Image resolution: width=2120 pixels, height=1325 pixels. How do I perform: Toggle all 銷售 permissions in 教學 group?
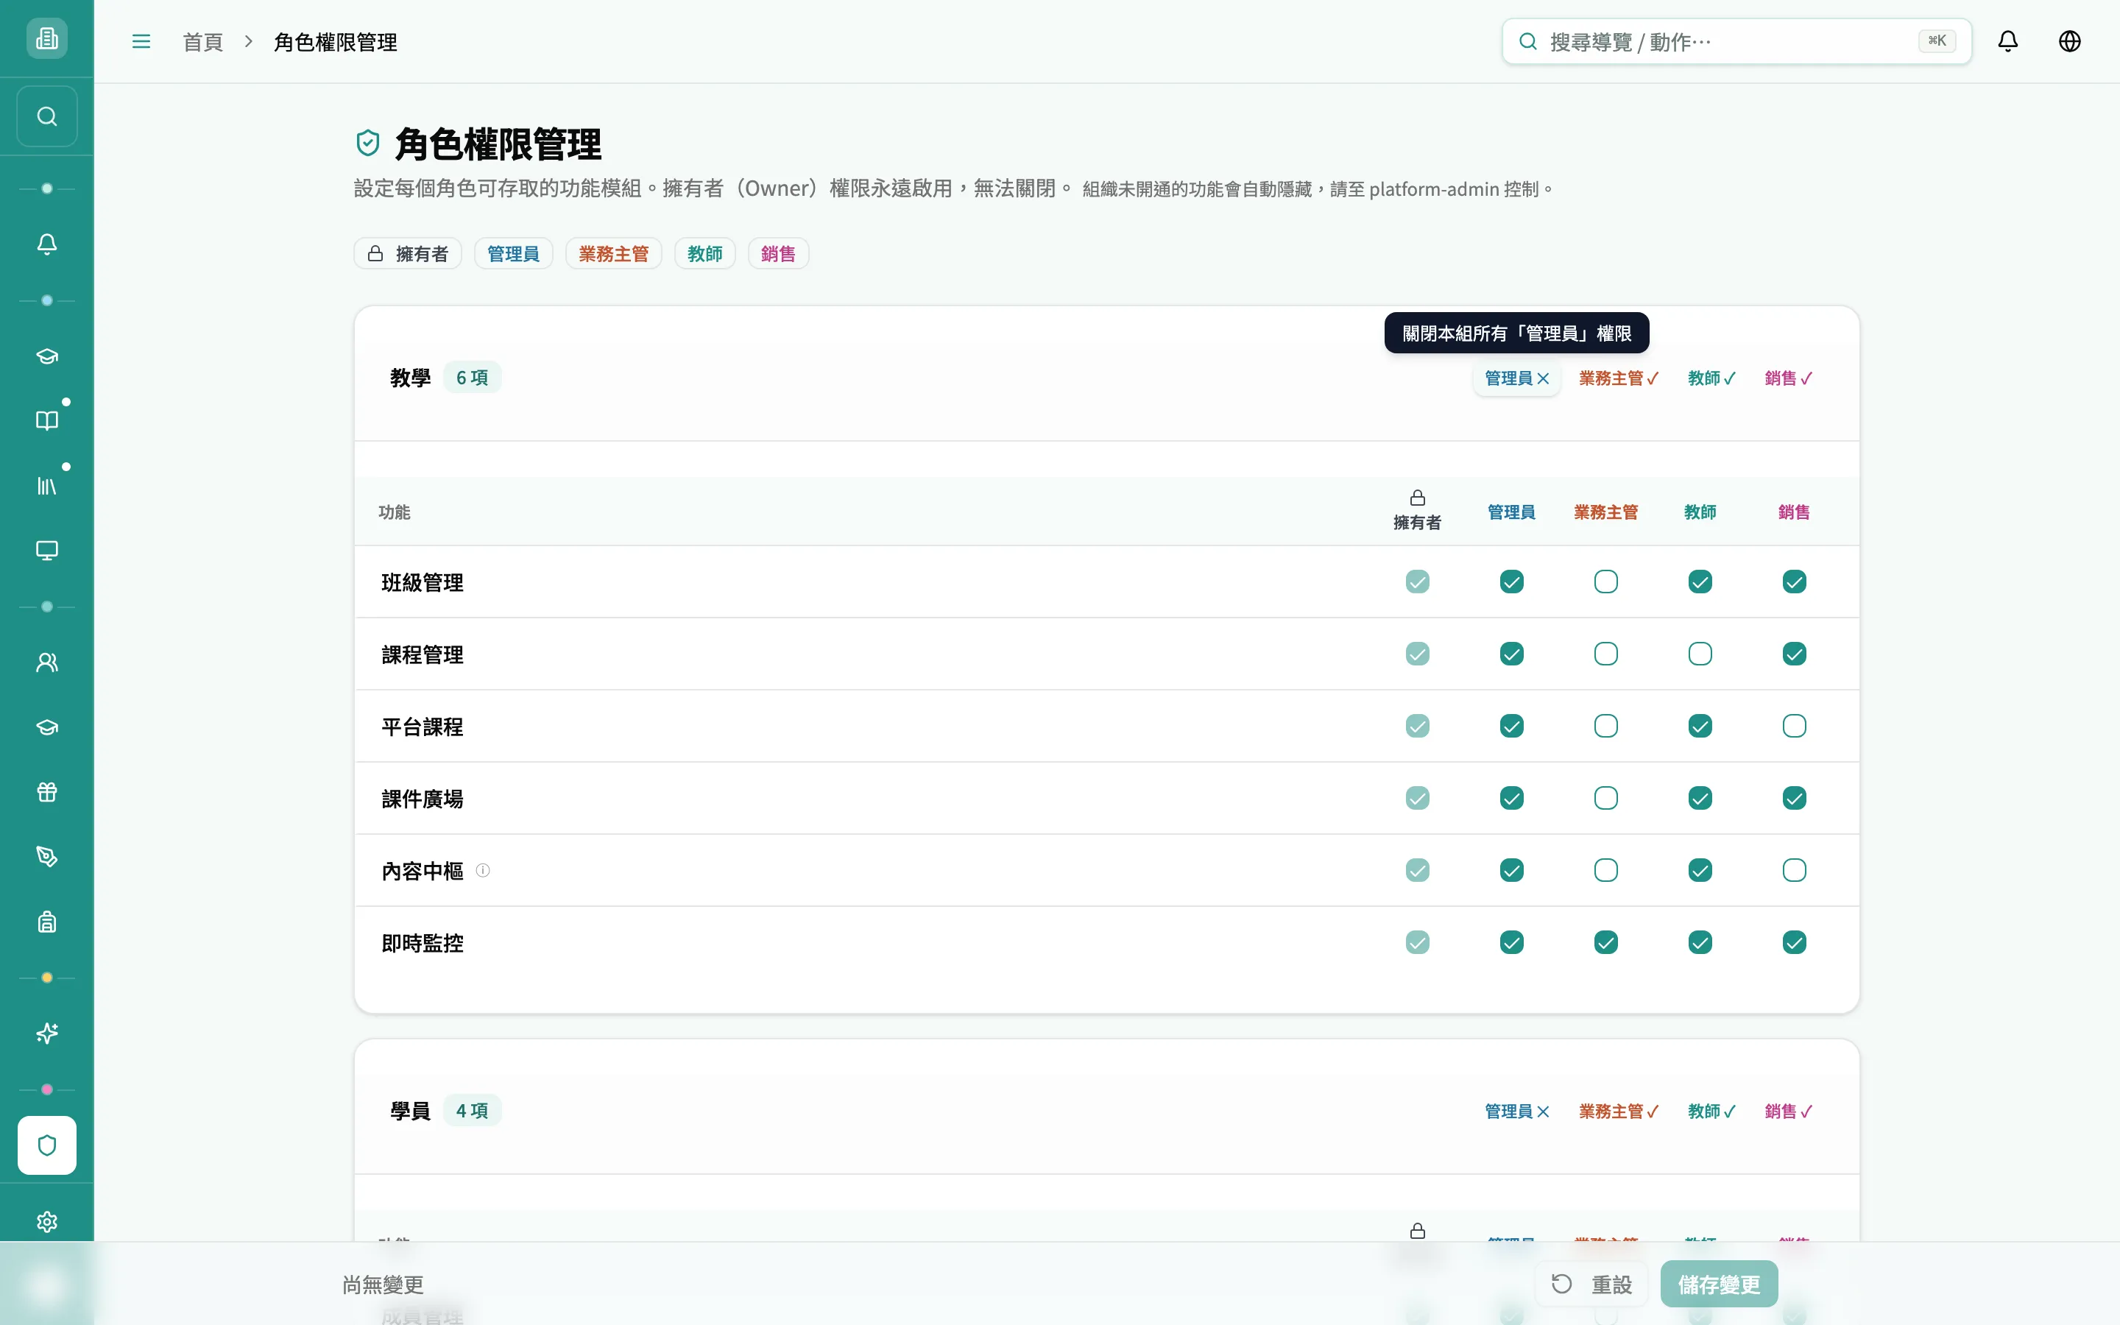pos(1788,378)
